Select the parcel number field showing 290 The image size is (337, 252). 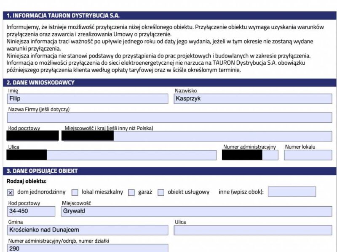[x=87, y=248]
